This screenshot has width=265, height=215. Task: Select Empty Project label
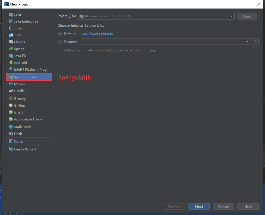25,149
